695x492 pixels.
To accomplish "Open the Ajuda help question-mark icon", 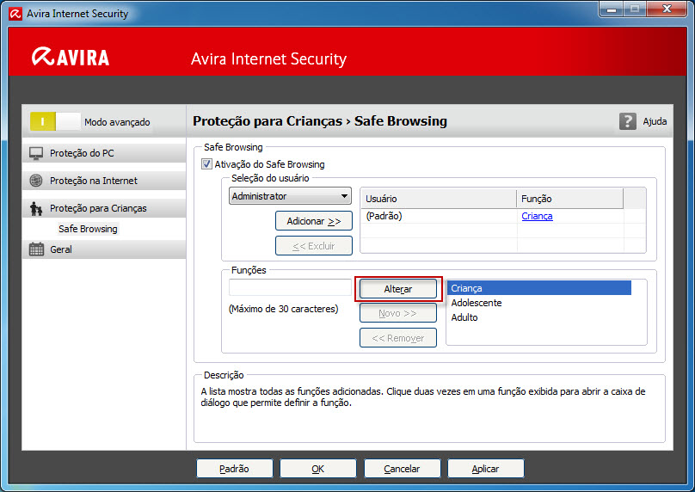I will (x=627, y=121).
